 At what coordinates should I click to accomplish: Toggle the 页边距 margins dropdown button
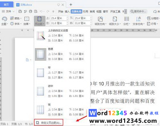click(40, 21)
